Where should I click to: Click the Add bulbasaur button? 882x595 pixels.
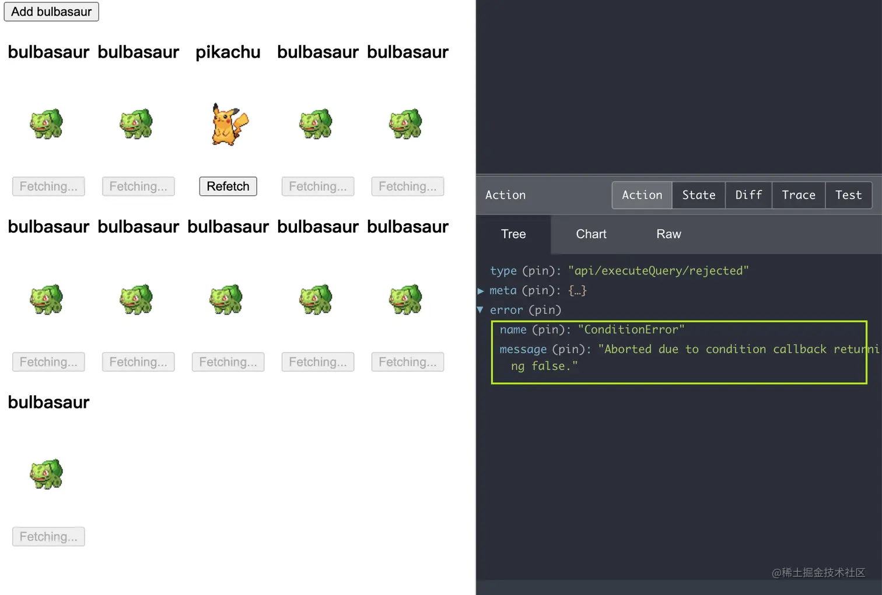(51, 12)
